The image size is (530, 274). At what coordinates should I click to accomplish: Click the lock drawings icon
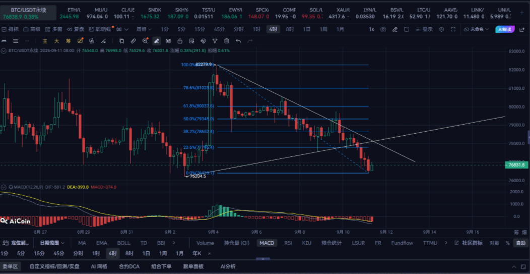(x=180, y=41)
